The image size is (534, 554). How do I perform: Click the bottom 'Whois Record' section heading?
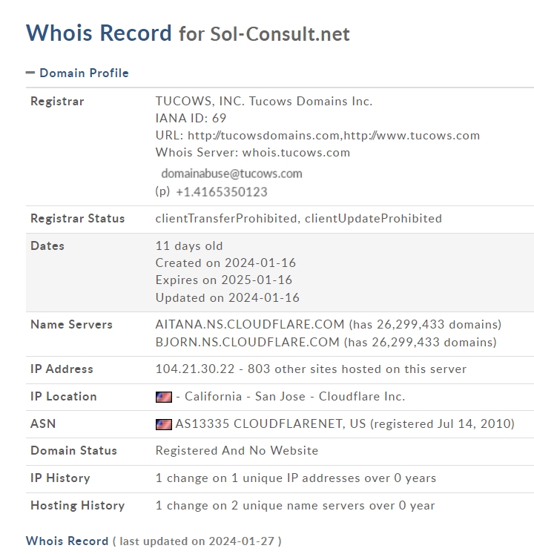click(67, 541)
